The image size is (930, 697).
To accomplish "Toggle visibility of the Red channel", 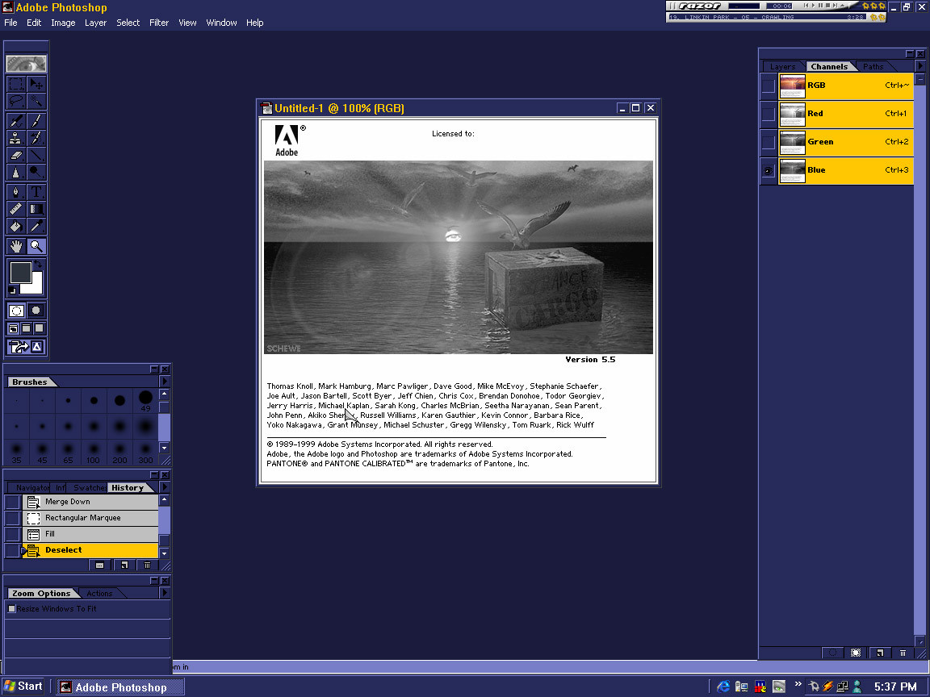I will click(768, 113).
